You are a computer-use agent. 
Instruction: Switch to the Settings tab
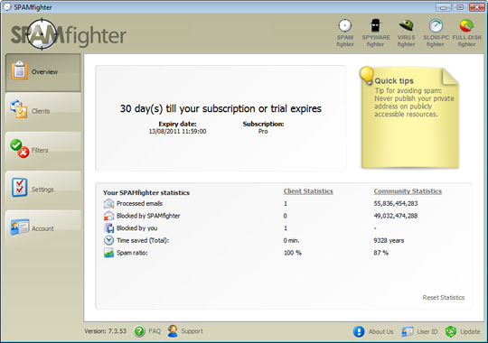click(43, 190)
